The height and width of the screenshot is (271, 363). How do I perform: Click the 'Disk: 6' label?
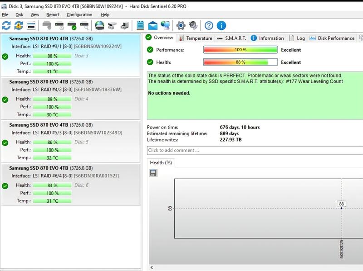(x=81, y=185)
